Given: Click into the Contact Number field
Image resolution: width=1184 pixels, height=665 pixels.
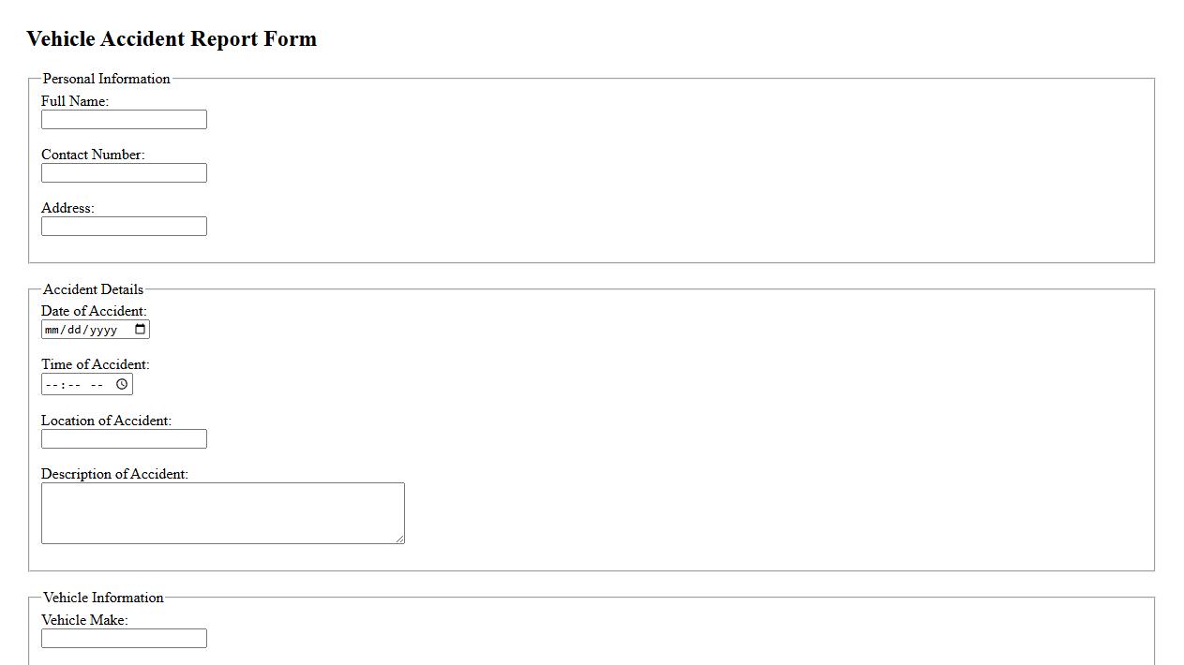Looking at the screenshot, I should 124,173.
